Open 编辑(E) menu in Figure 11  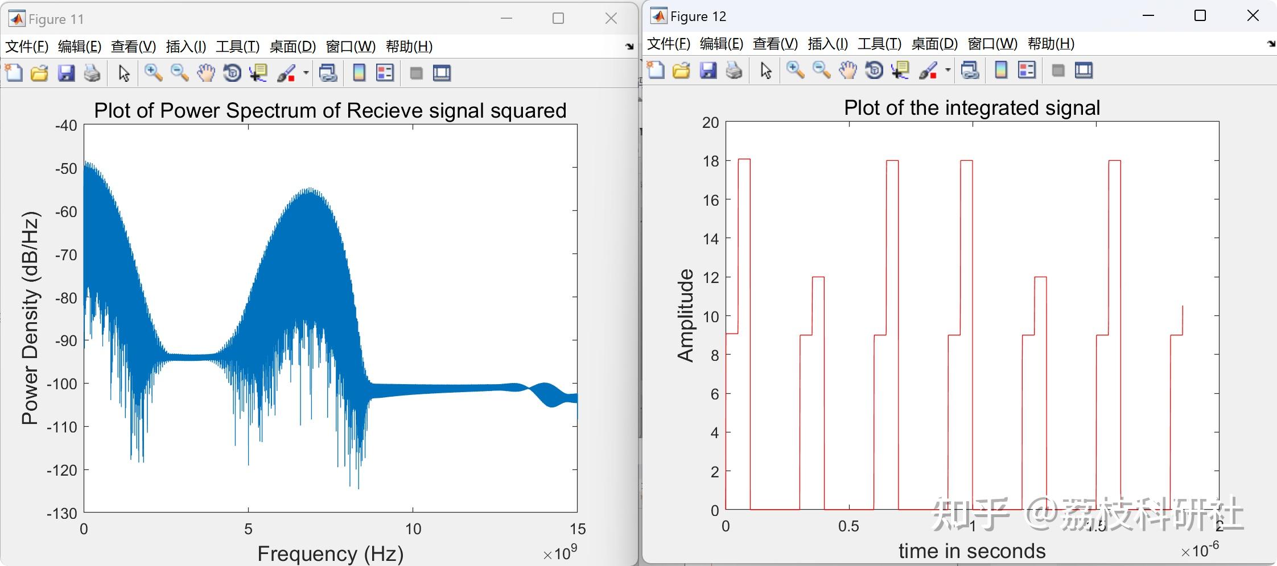(x=80, y=47)
